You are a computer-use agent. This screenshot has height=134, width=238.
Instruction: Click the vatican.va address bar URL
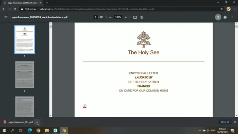(97, 9)
